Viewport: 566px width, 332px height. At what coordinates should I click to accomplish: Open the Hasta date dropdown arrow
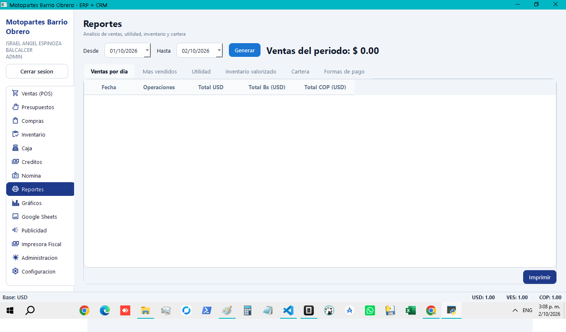[219, 50]
